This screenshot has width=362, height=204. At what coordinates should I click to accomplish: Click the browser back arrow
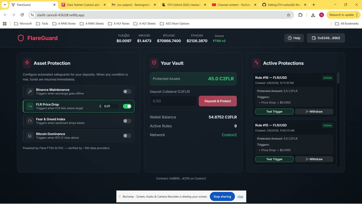(x=5, y=15)
